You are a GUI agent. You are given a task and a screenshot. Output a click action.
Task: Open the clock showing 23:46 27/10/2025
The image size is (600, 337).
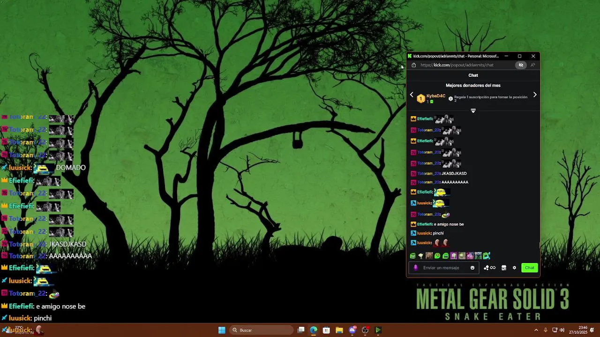coord(578,330)
